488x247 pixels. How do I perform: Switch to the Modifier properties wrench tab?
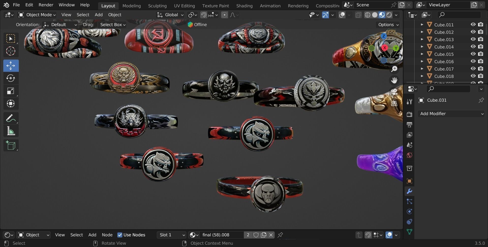(x=409, y=191)
